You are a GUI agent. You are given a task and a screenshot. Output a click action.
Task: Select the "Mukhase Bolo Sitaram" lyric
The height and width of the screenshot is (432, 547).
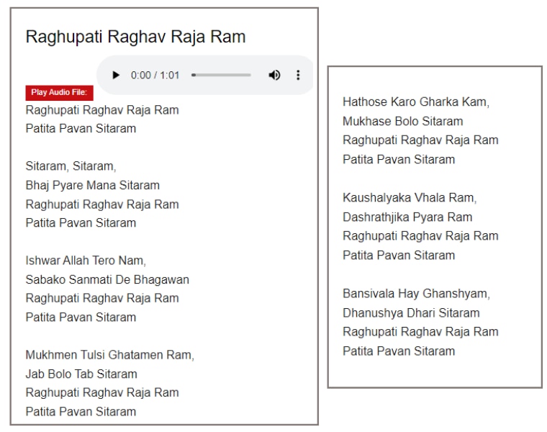tap(402, 121)
